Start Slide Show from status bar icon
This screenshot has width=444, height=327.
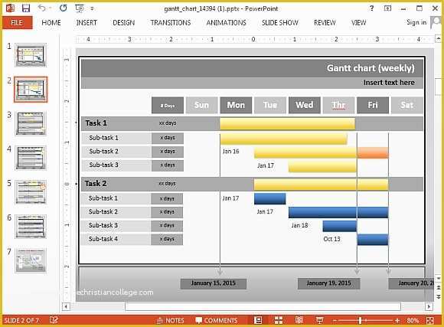pos(320,320)
